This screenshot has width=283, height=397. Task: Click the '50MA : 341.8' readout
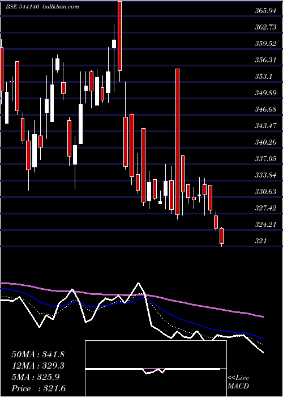click(x=38, y=354)
